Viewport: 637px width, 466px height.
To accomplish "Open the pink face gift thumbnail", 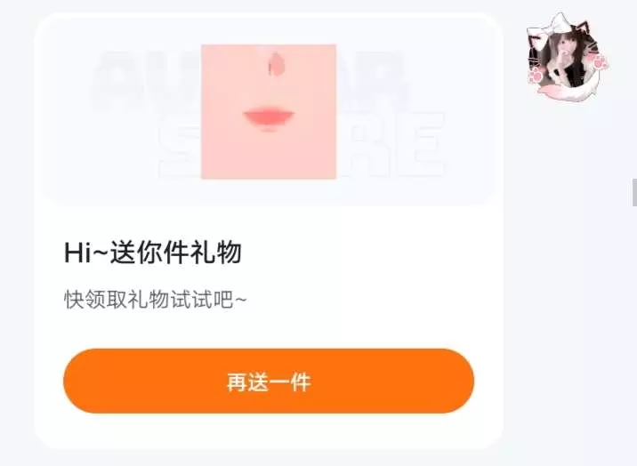I will (269, 112).
